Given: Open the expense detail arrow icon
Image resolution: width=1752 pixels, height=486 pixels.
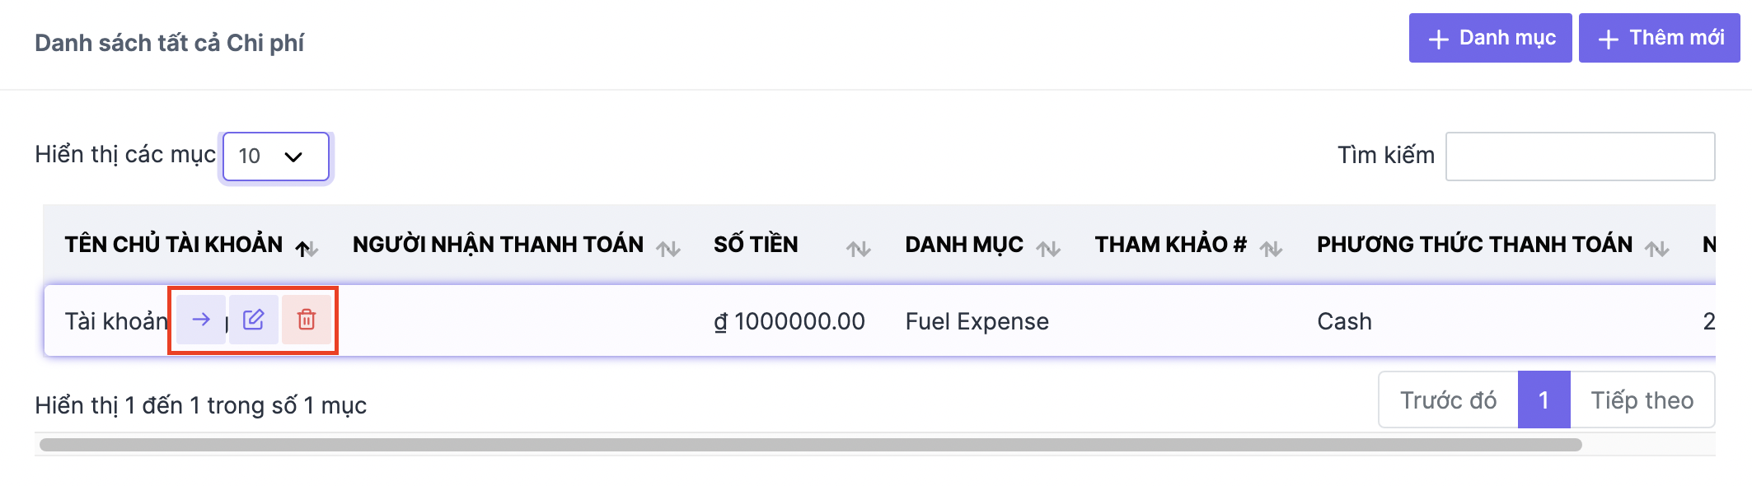Looking at the screenshot, I should tap(200, 320).
